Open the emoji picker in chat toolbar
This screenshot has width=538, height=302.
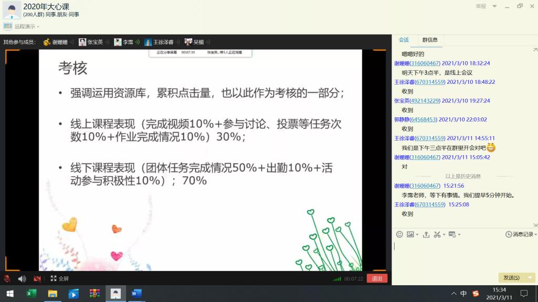[x=399, y=234]
